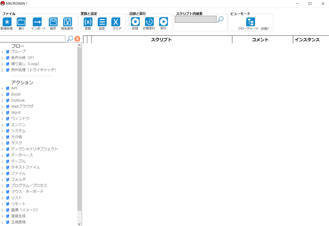
Task: Expand the Excel category arrow
Action: point(2,95)
